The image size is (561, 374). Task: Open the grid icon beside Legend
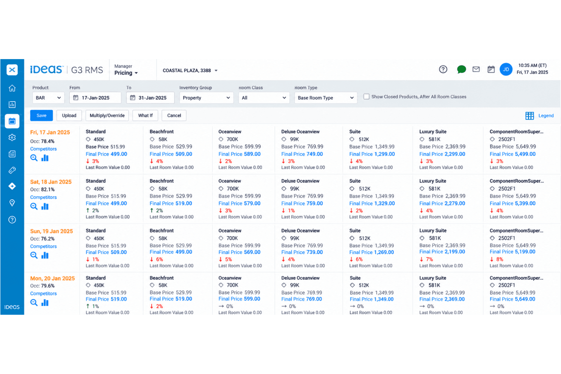pyautogui.click(x=530, y=116)
